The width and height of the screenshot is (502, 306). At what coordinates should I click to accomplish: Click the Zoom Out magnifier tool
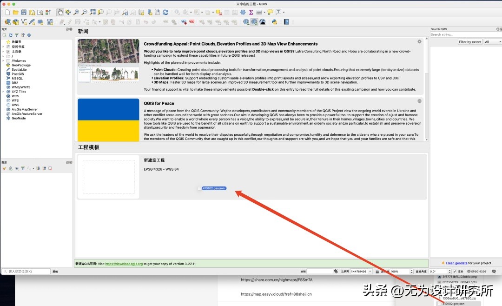(84, 12)
